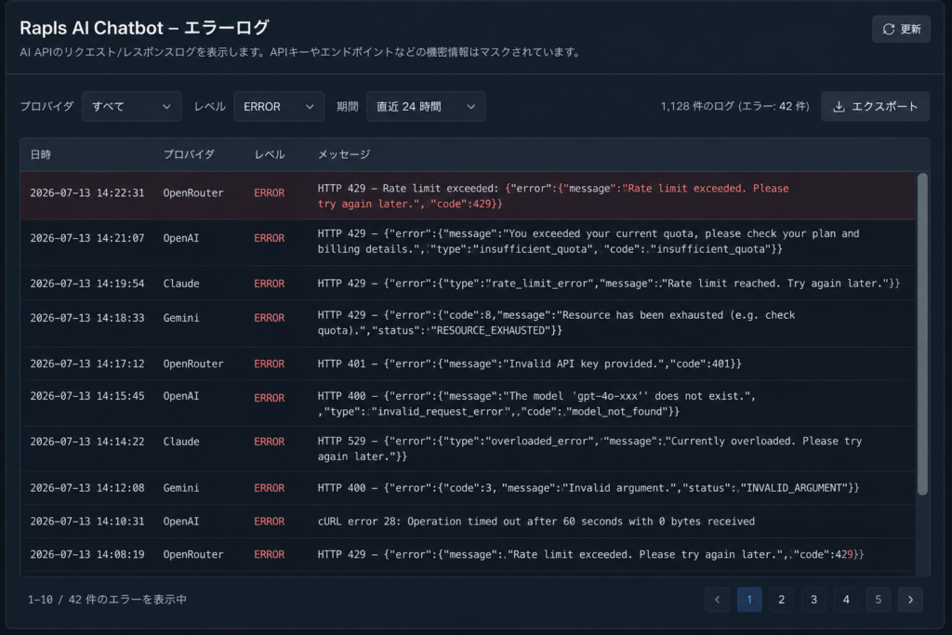Image resolution: width=952 pixels, height=635 pixels.
Task: Click ERROR level in the 14:22:31 row
Action: tap(269, 193)
